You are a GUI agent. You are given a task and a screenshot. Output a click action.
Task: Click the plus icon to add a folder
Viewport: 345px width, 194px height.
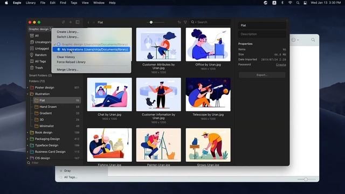[x=71, y=22]
